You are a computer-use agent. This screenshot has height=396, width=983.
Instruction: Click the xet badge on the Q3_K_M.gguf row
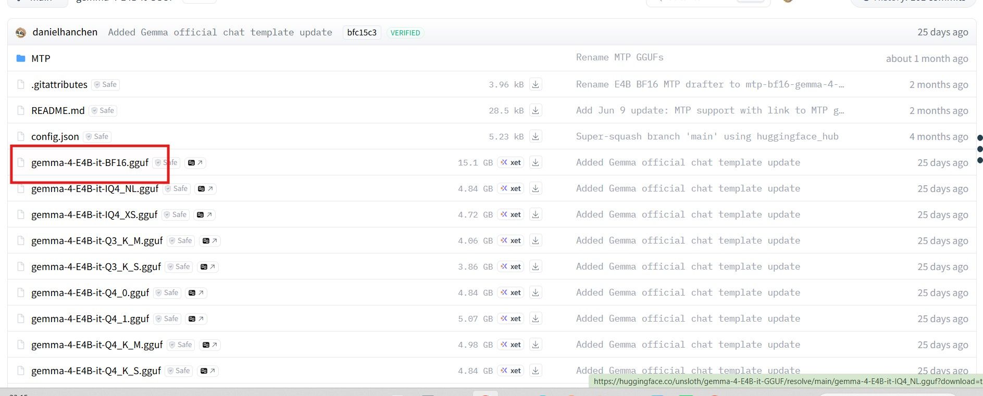[511, 240]
